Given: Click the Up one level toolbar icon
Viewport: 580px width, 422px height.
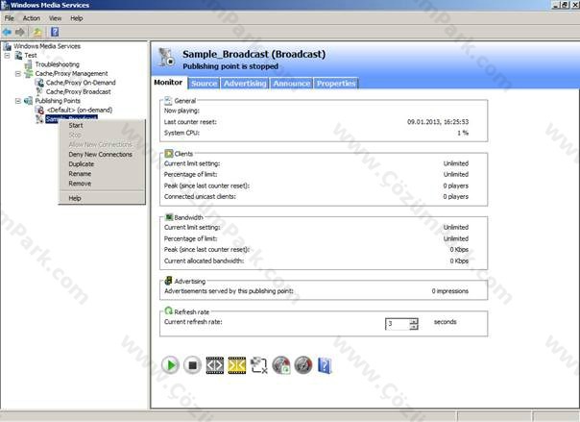Looking at the screenshot, I should pyautogui.click(x=37, y=33).
